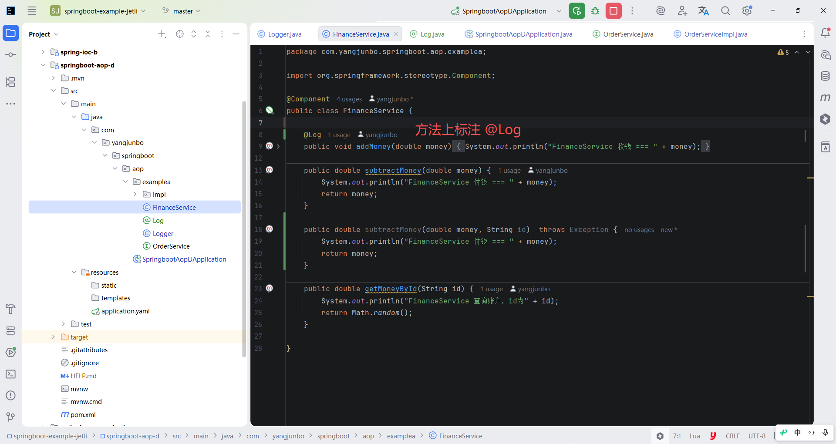Viewport: 836px width, 444px height.
Task: Click getMoneyById method name link
Action: tap(391, 289)
